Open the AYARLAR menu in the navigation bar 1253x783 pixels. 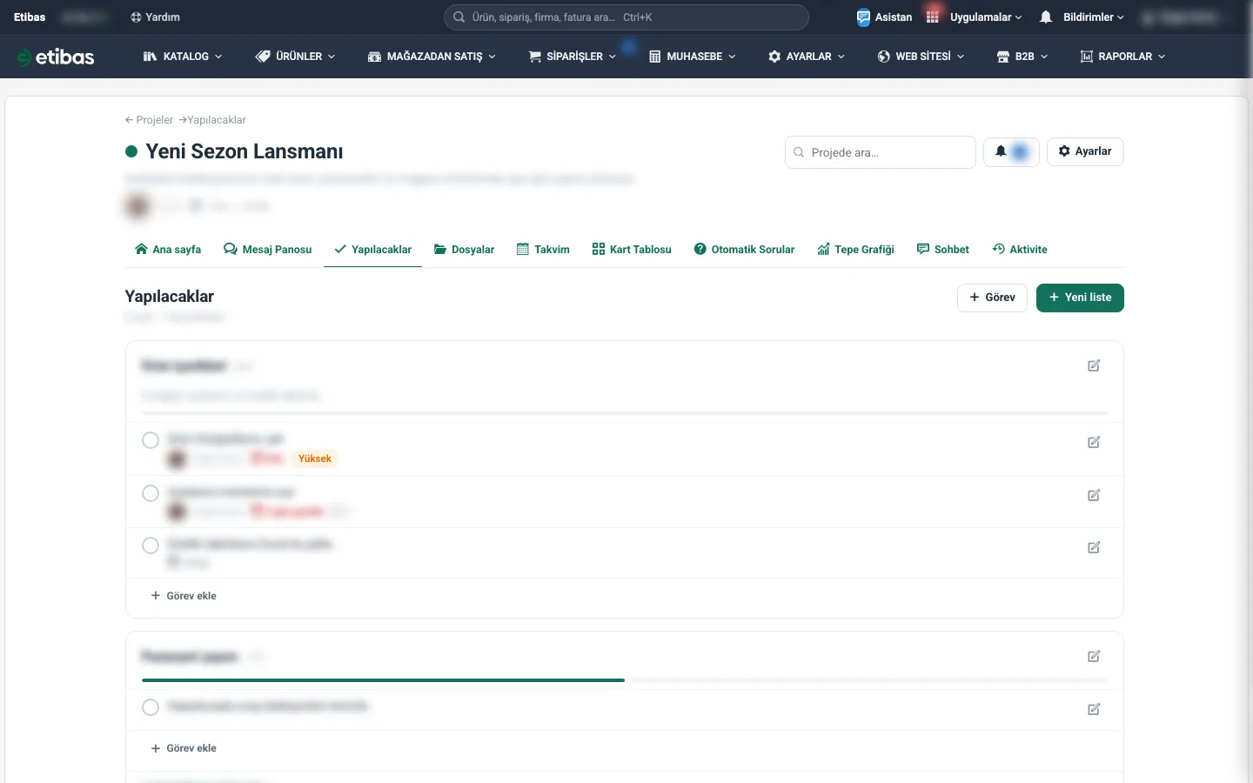pos(807,57)
